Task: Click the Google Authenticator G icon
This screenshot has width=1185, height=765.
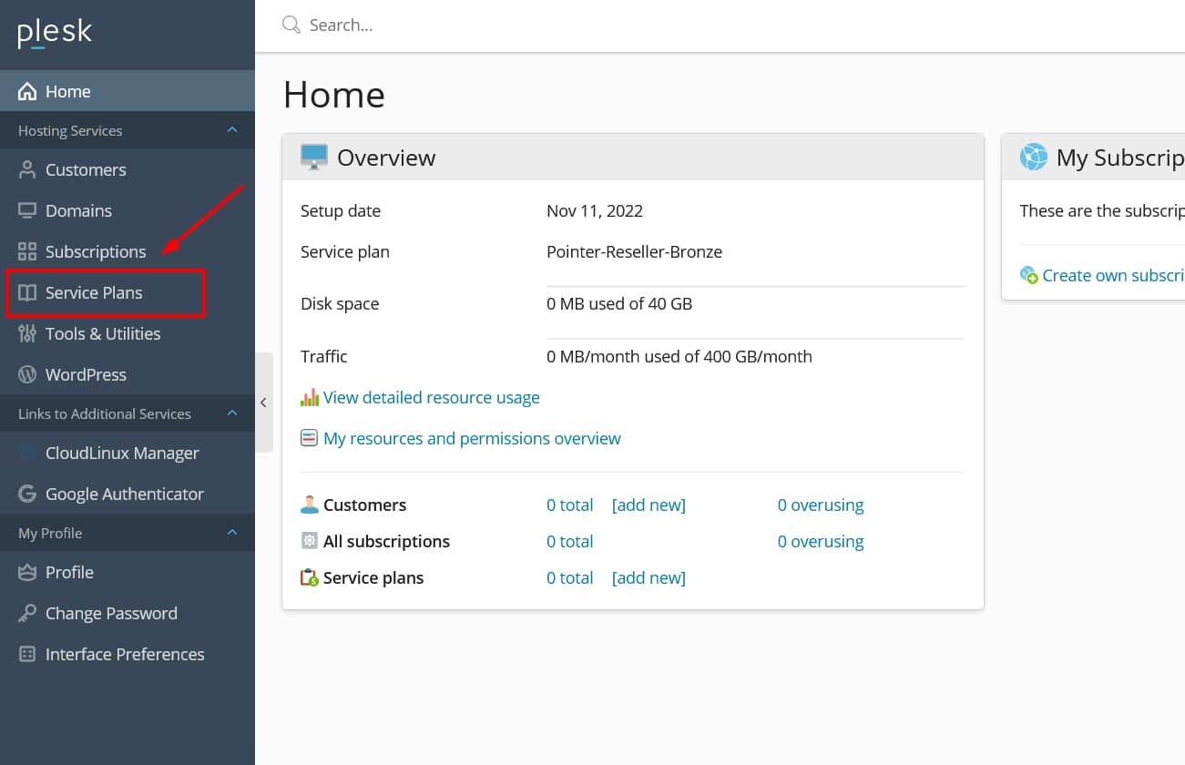Action: 27,494
